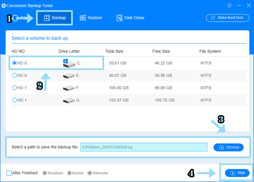
Task: Click the F: drive icon
Action: pos(69,88)
